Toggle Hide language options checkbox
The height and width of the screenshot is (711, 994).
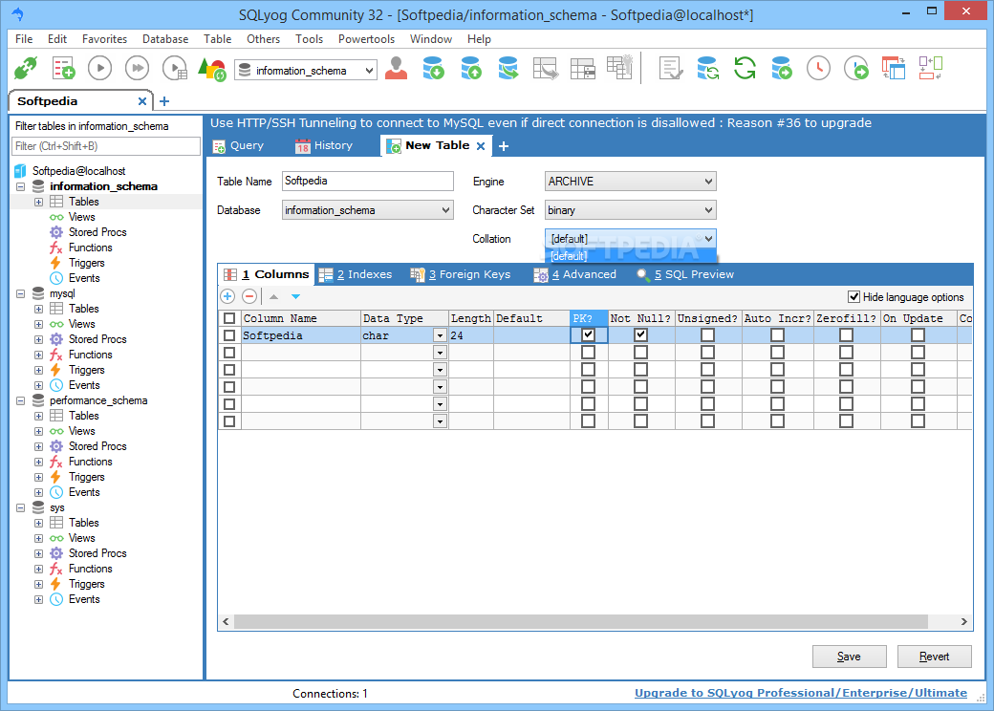(854, 296)
